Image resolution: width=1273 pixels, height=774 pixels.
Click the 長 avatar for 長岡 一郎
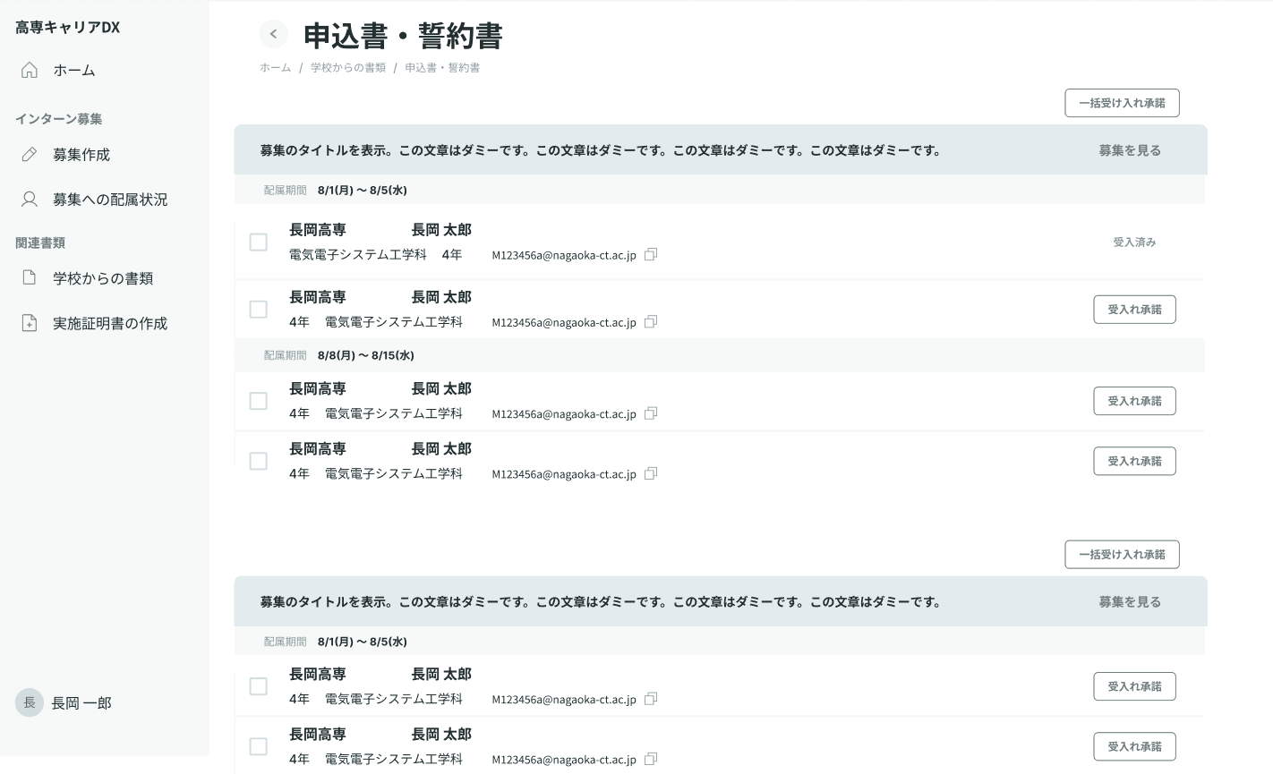(30, 702)
